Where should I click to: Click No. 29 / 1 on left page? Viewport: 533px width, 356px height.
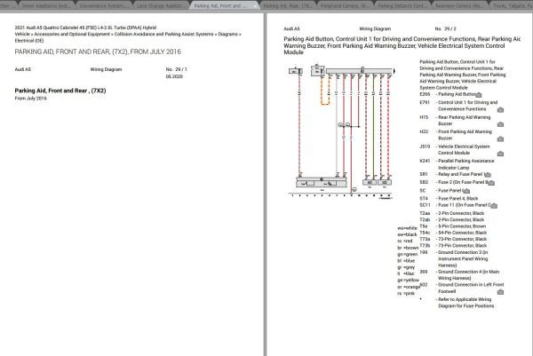[x=176, y=69]
